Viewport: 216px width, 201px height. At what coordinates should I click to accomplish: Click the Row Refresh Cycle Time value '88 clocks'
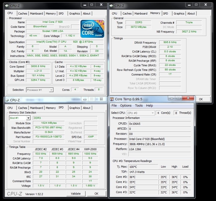click(170, 70)
